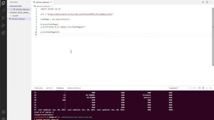
Task: Click the print total # of tables line
Action: tap(63, 27)
